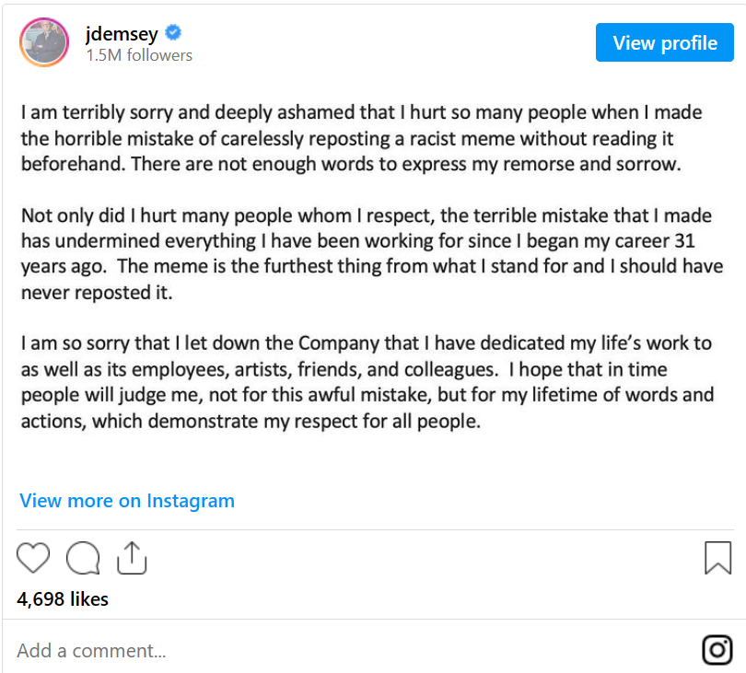Open the jdemsey profile picture avatar
Viewport: 746px width, 673px height.
44,42
